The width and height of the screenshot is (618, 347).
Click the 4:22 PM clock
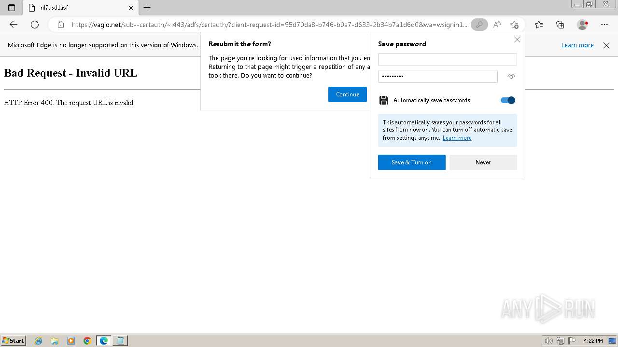coord(593,341)
